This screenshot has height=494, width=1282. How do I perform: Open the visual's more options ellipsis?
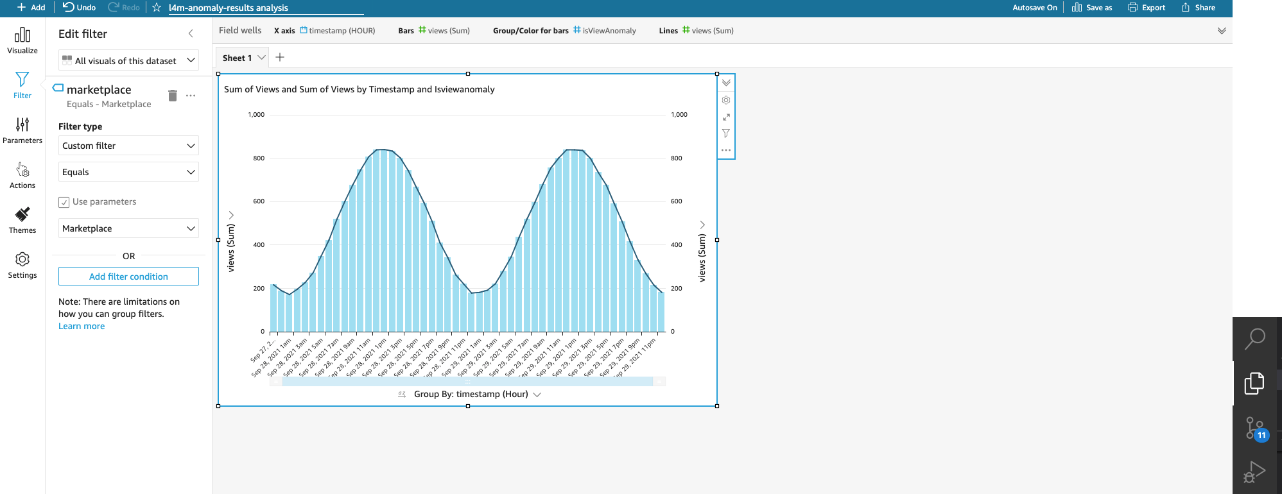[726, 150]
